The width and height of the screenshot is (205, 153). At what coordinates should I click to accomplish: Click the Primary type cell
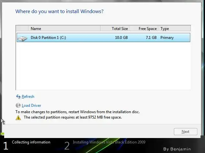click(167, 38)
